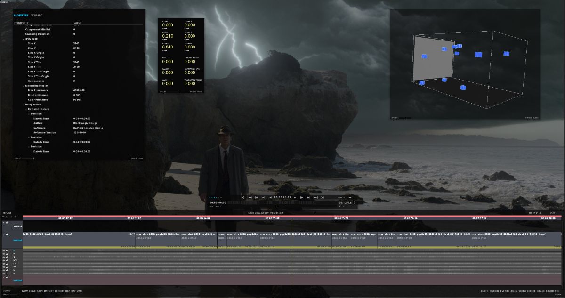Open the AUDIO panel button
This screenshot has height=298, width=565.
click(484, 291)
